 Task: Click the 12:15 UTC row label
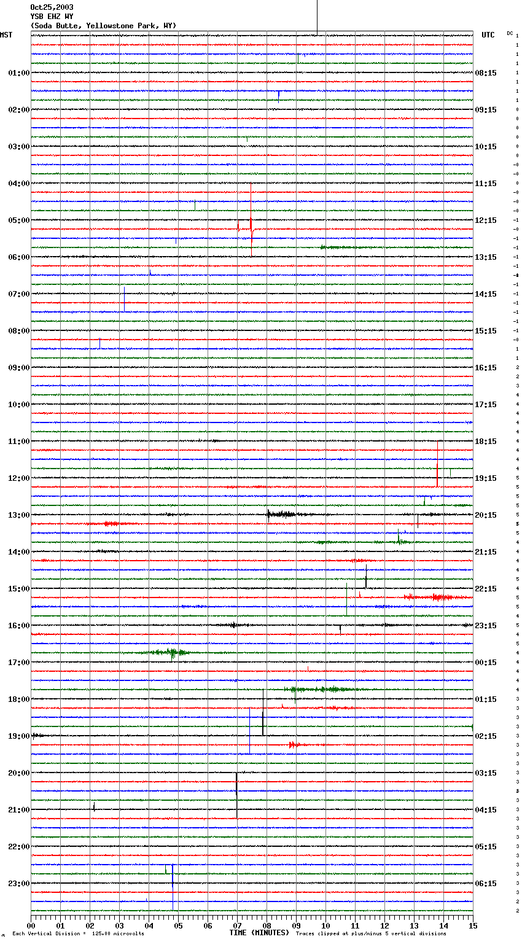(486, 220)
